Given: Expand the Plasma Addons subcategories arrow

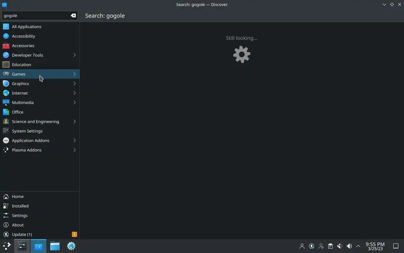Looking at the screenshot, I should (74, 150).
